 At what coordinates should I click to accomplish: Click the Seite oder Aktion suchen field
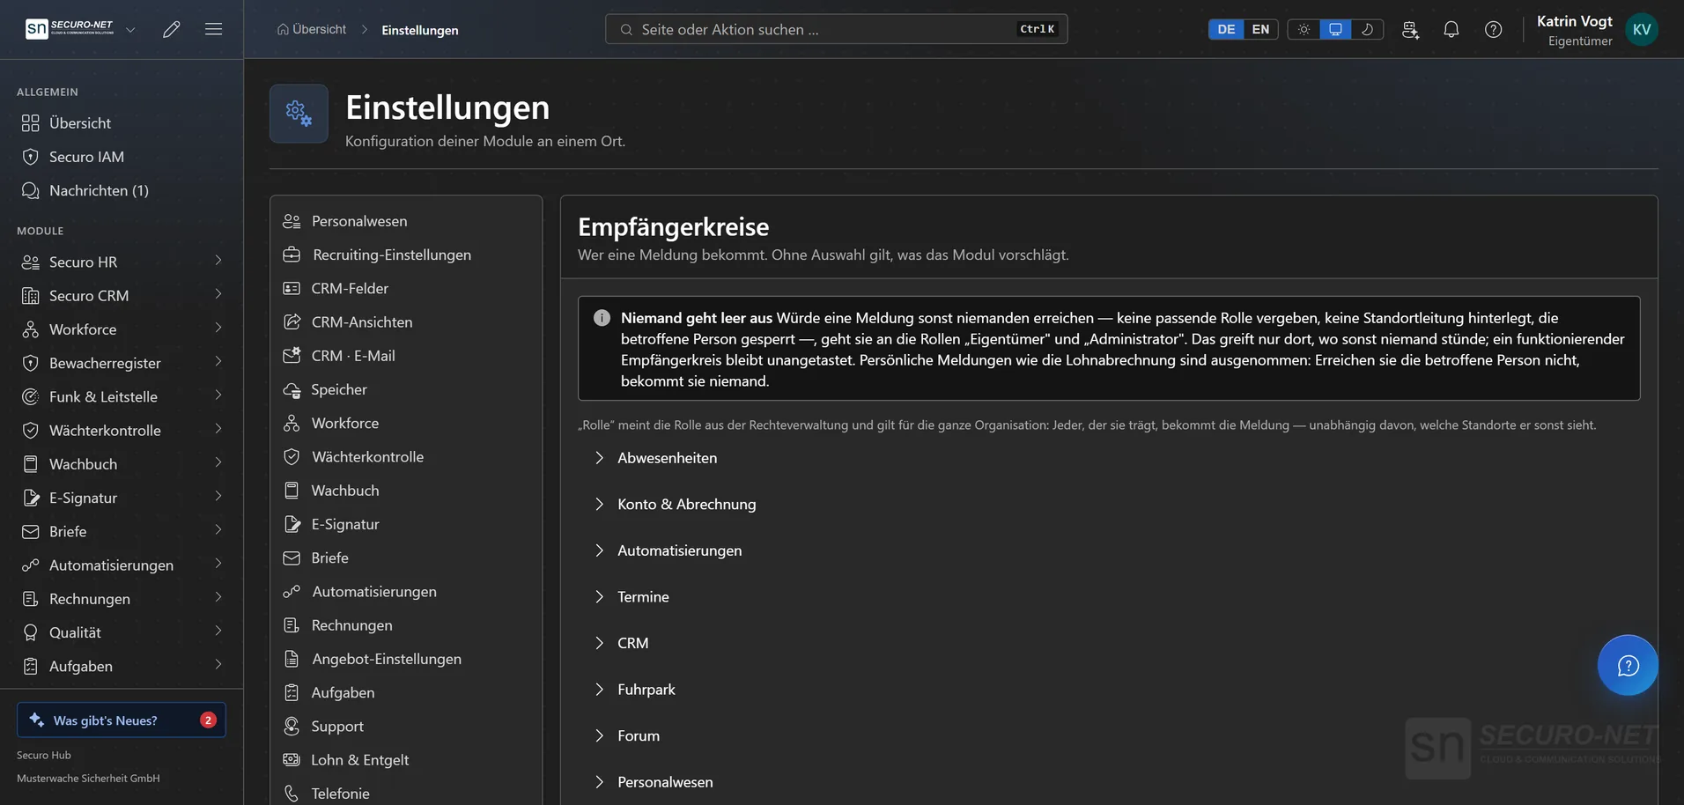(837, 29)
